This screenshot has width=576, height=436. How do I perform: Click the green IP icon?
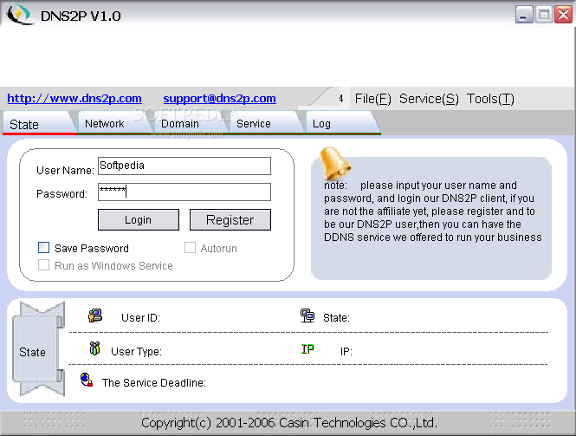pos(307,348)
